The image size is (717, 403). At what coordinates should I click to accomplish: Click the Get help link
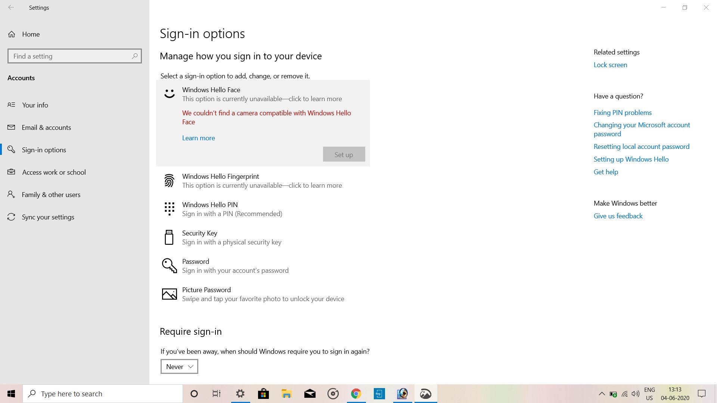[x=606, y=172]
